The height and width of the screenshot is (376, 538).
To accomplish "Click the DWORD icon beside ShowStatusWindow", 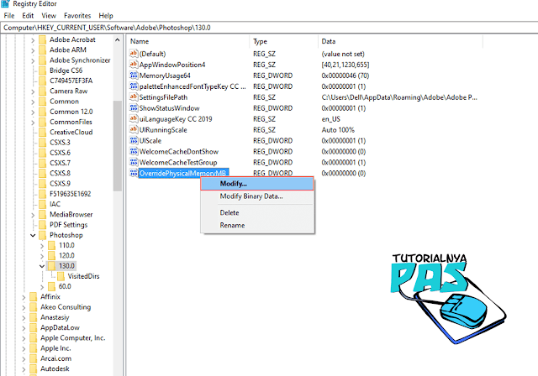I will [x=134, y=108].
